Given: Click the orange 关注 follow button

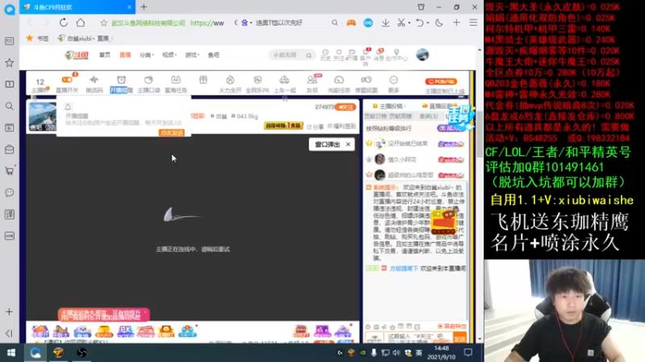Looking at the screenshot, I should pos(346,107).
